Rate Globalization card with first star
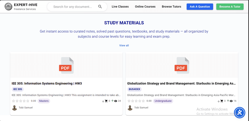The image size is (249, 121). (x=129, y=101)
